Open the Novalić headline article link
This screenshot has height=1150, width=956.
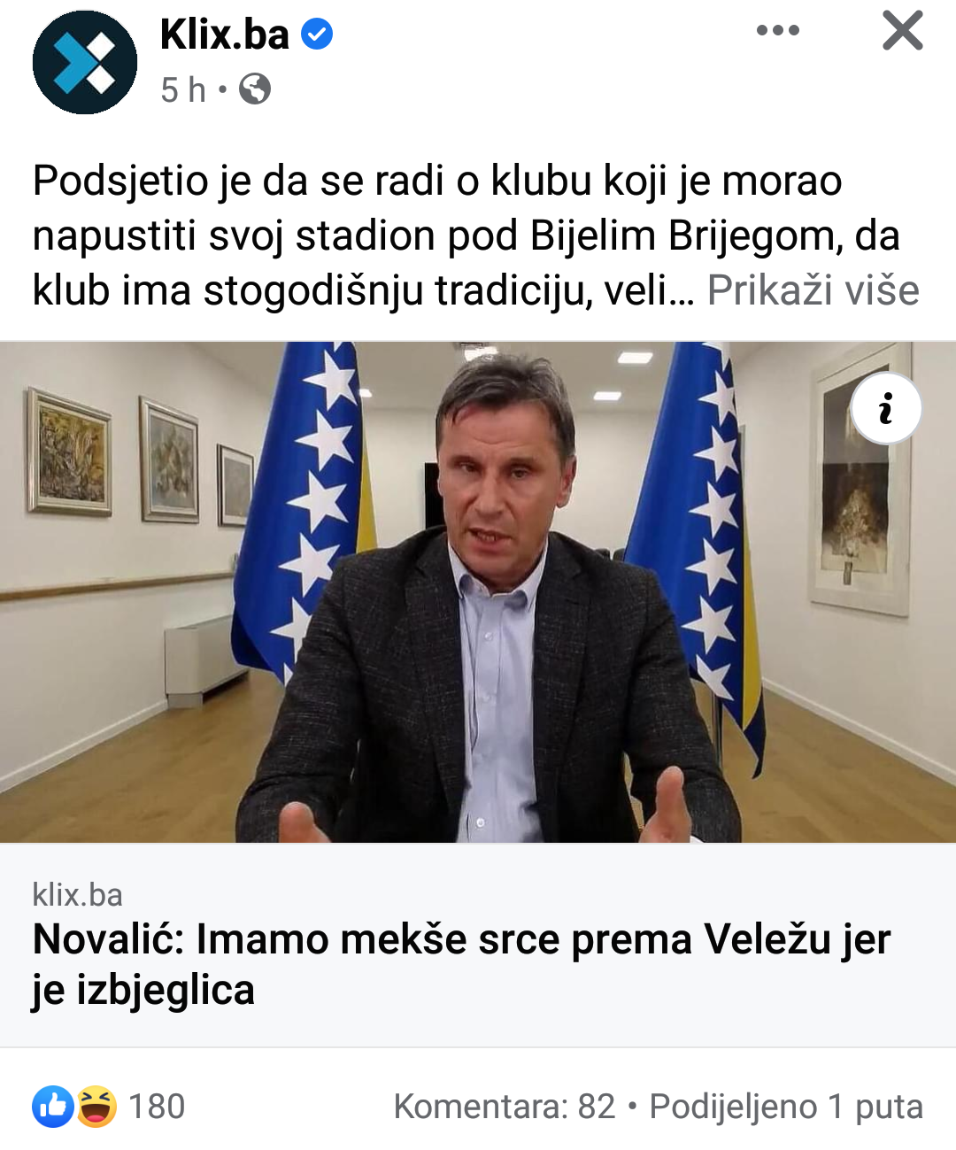[x=461, y=964]
